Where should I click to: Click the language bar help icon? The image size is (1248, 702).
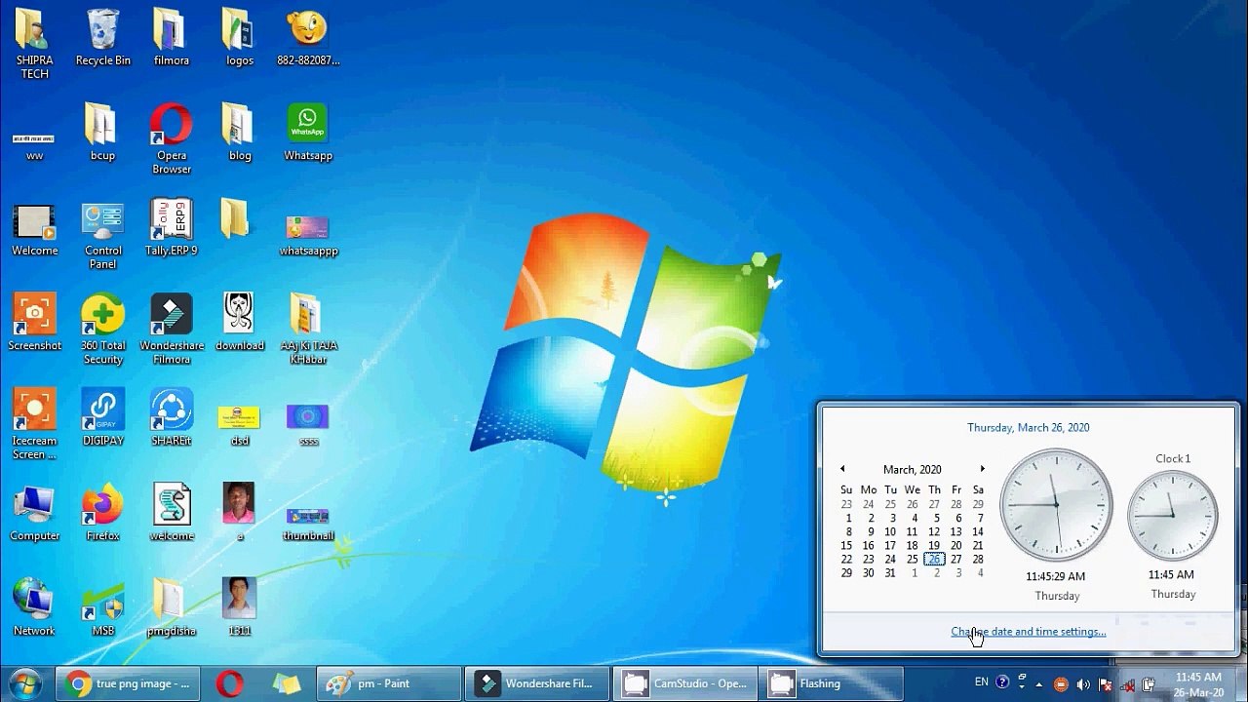(1002, 682)
